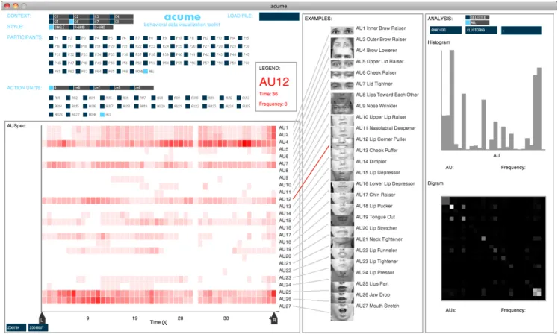Click example label AU6 Cheek Raiser
Viewport: 558px width, 334px height.
pyautogui.click(x=376, y=72)
